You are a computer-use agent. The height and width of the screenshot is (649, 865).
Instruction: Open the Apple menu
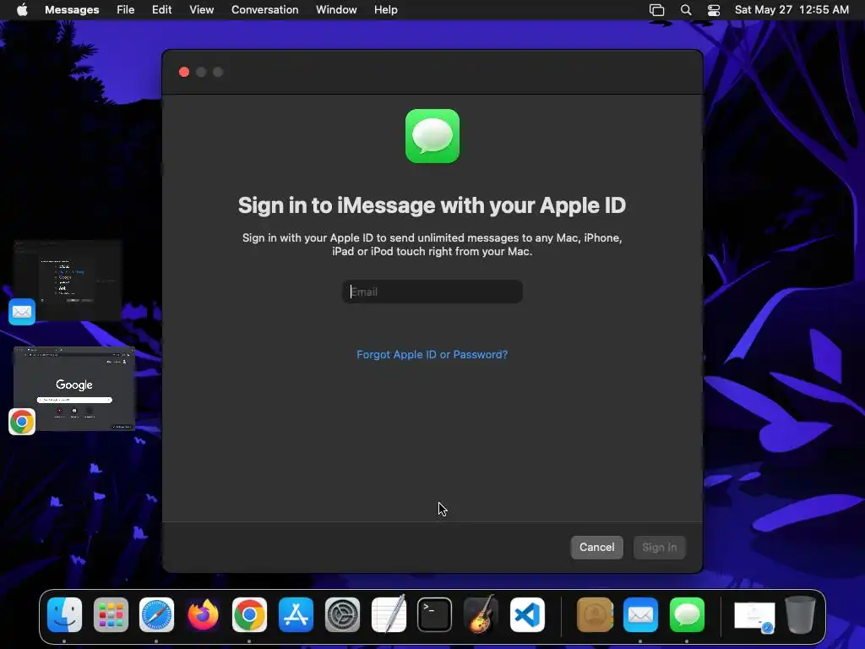click(x=22, y=9)
